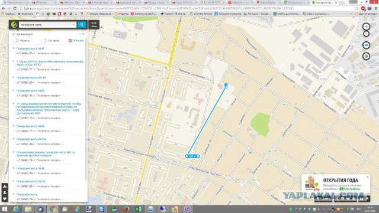
Task: Click the browser back arrow
Action: coord(4,8)
